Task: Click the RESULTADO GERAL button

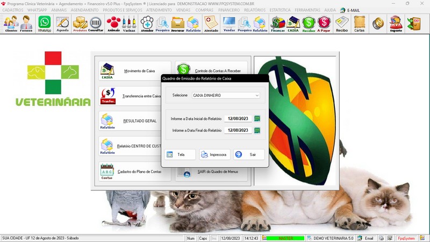Action: tap(130, 120)
